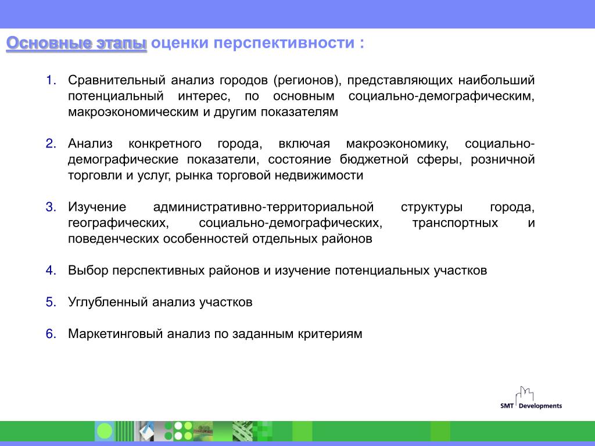Click list number "6."
The width and height of the screenshot is (595, 446).
[x=51, y=334]
